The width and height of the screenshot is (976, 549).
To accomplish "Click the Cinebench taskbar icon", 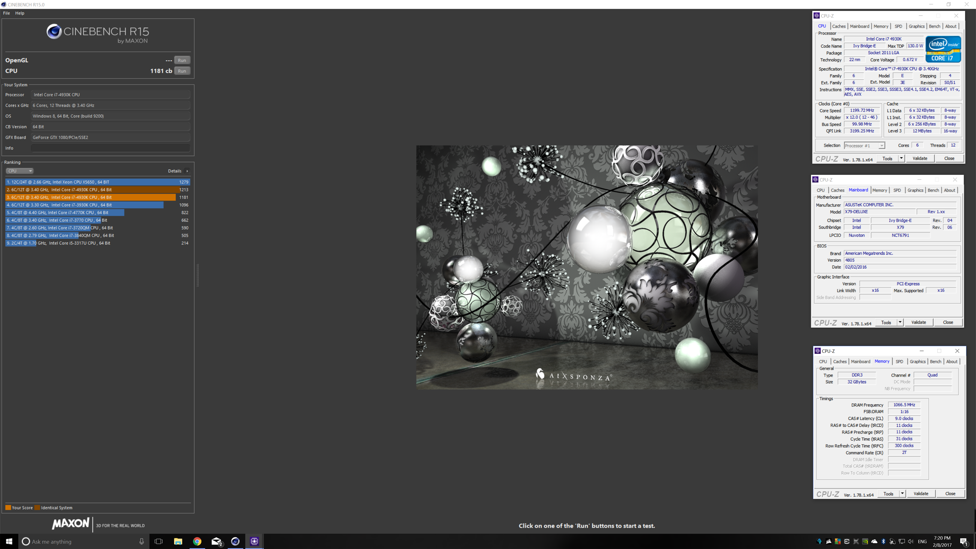I will tap(235, 541).
